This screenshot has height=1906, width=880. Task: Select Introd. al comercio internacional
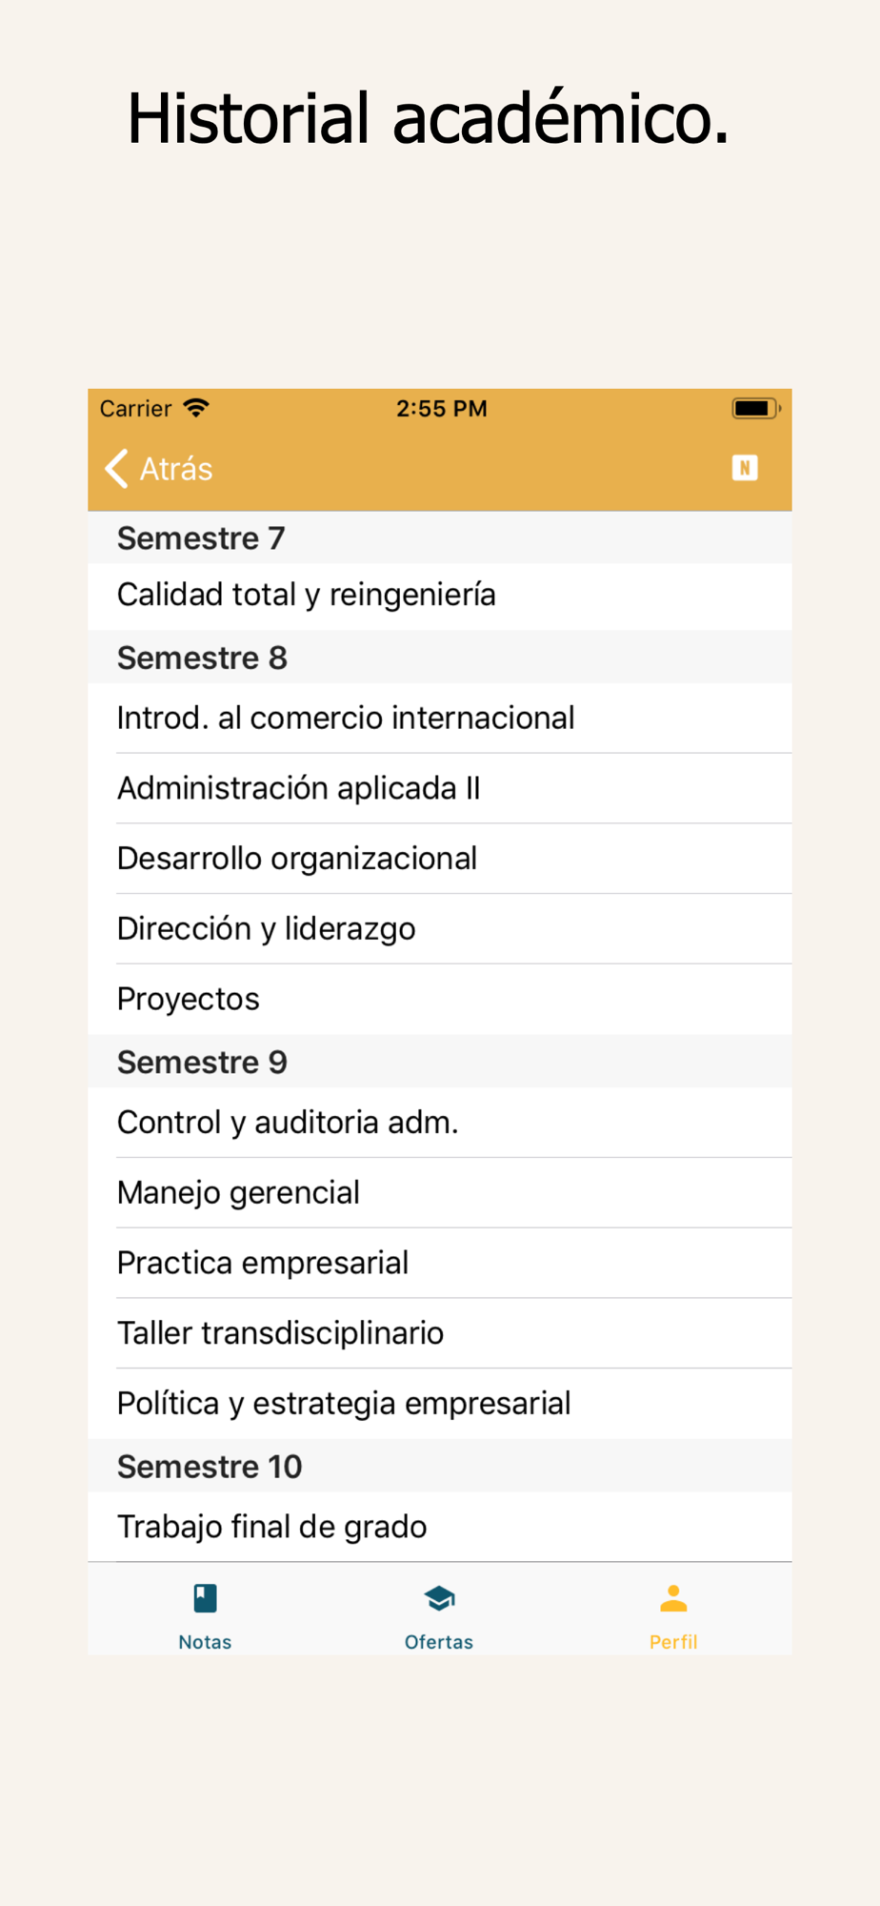tap(440, 718)
